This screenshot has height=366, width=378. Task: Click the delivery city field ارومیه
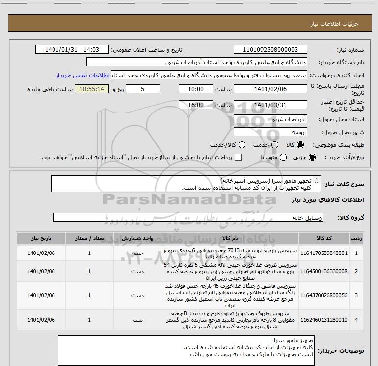[x=270, y=132]
